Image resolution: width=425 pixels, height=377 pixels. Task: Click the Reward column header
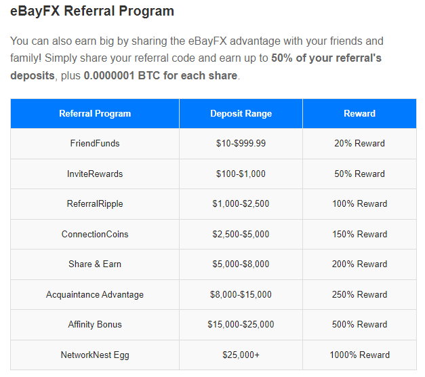(359, 114)
